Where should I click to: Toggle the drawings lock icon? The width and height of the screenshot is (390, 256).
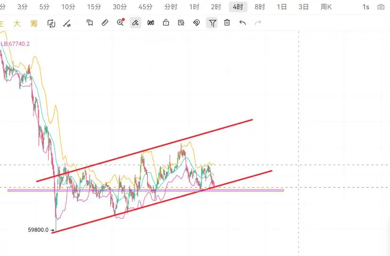click(166, 23)
